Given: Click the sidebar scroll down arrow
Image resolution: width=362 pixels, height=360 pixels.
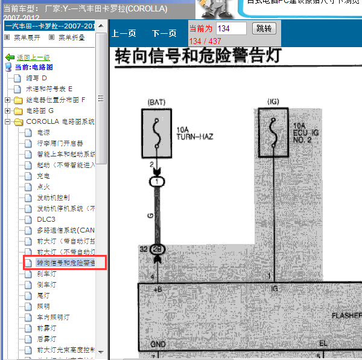Looking at the screenshot, I should coord(101,352).
